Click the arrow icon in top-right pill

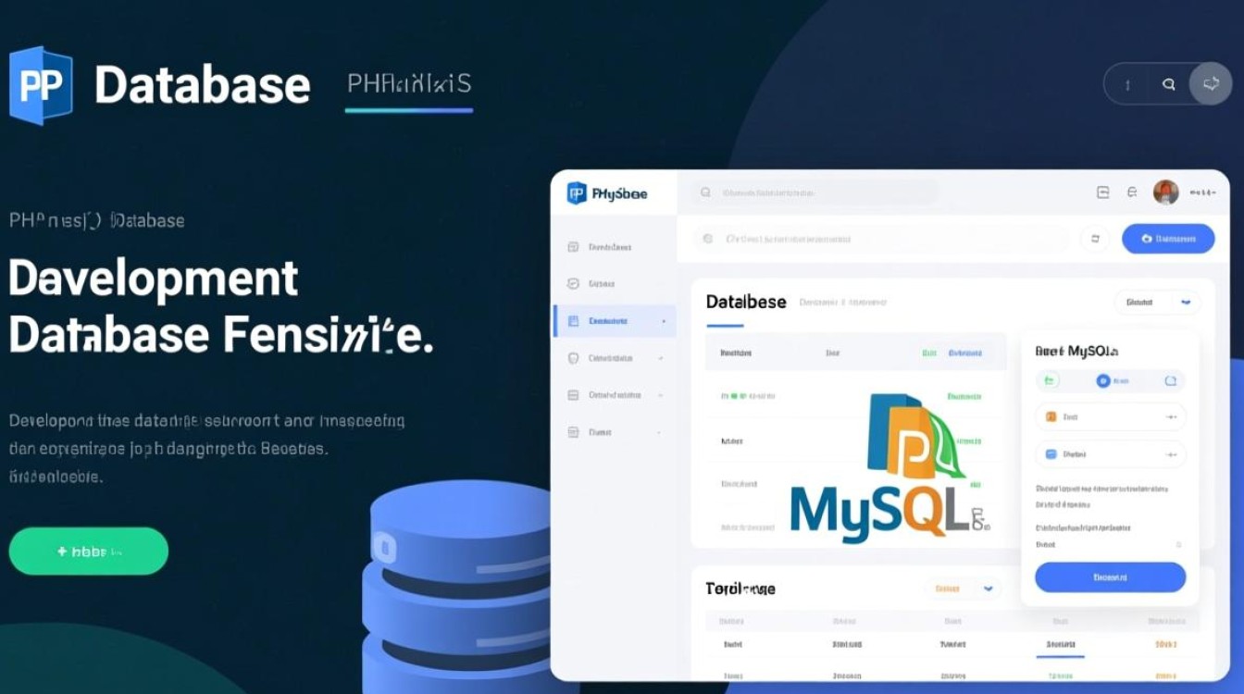(1210, 84)
